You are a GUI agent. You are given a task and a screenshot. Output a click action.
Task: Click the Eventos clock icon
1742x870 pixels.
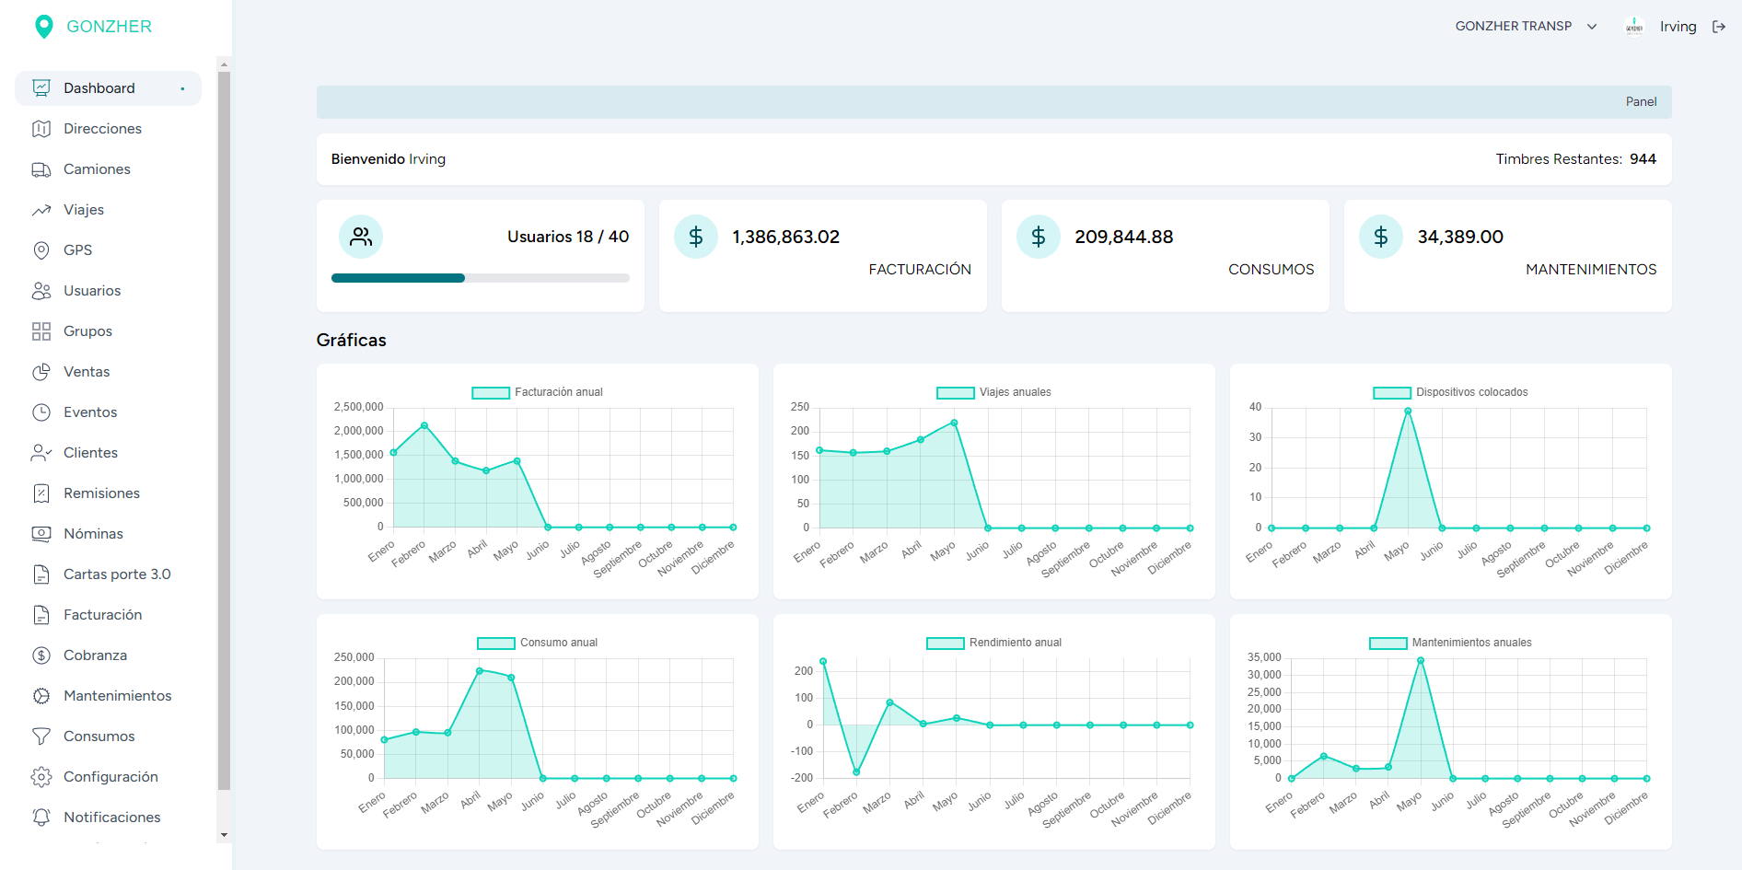41,412
